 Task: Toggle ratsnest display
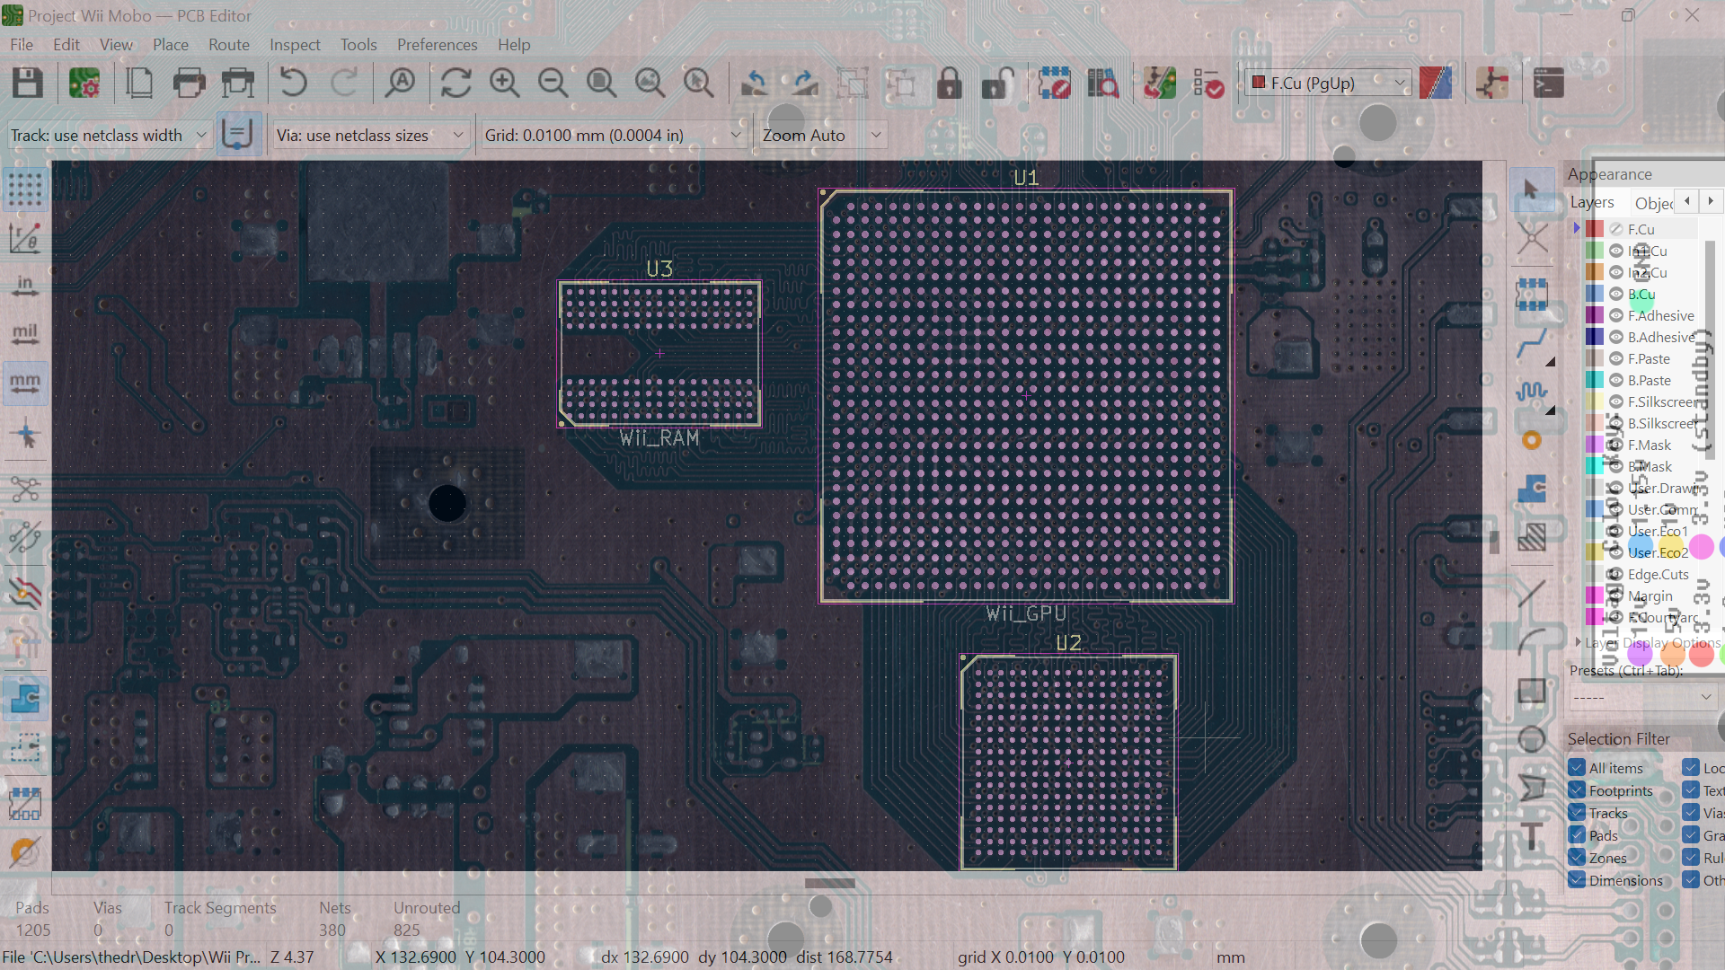click(x=25, y=489)
